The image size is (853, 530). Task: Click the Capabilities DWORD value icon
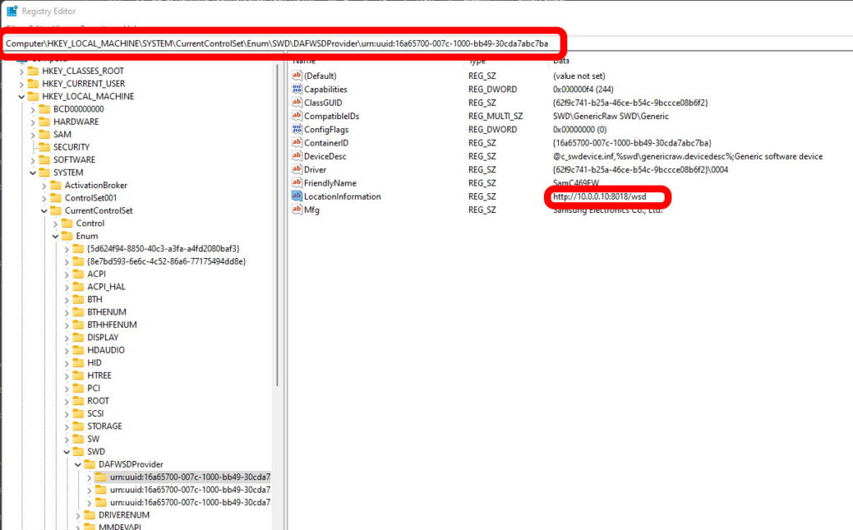[297, 89]
